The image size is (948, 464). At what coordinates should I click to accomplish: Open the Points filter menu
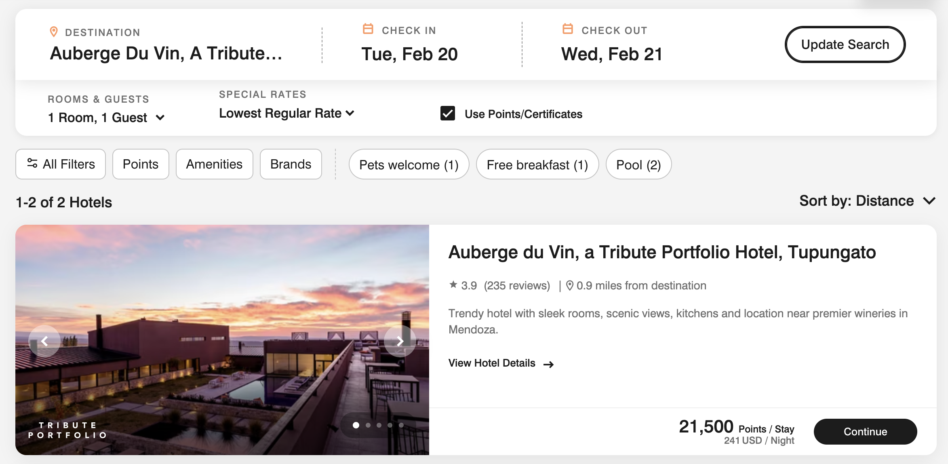tap(141, 164)
